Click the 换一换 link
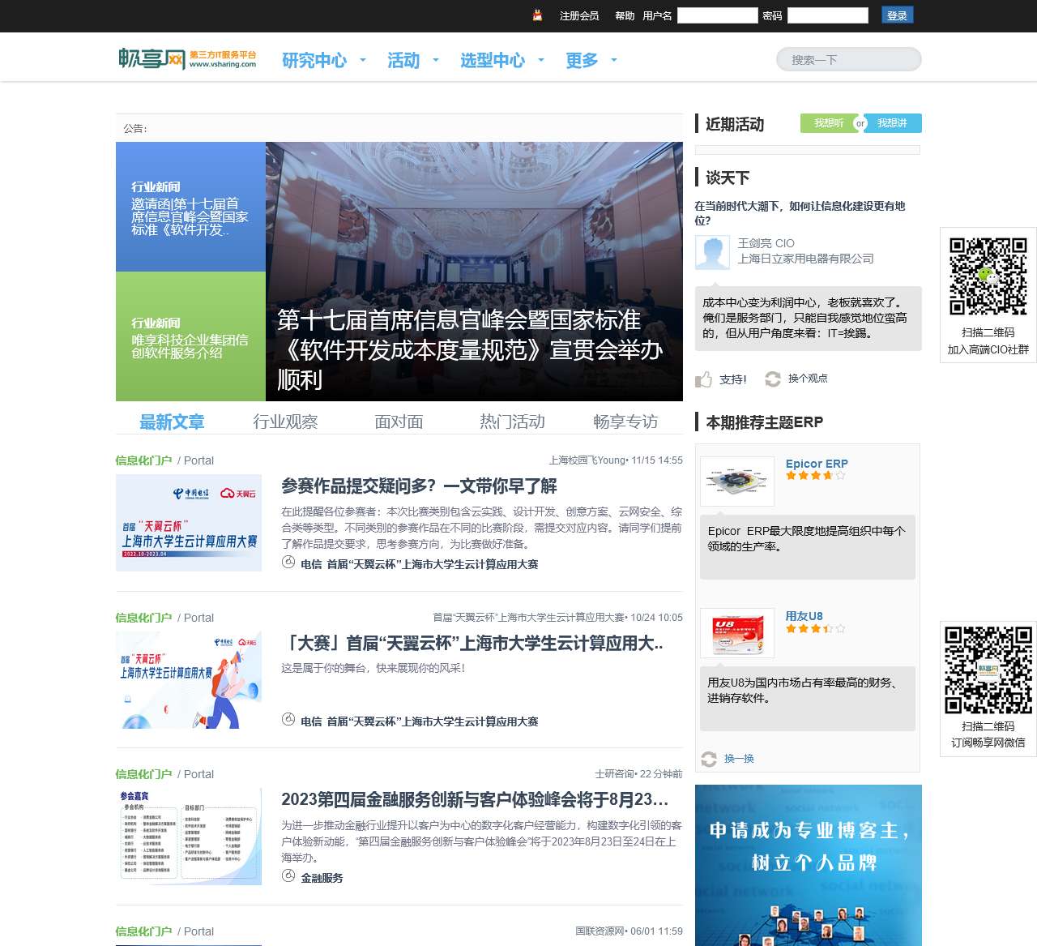This screenshot has width=1037, height=946. point(739,759)
